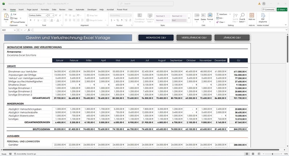Viewport: 289px width, 156px height.
Task: Click the PDF Adobe Acrobat icon
Action: click(263, 15)
